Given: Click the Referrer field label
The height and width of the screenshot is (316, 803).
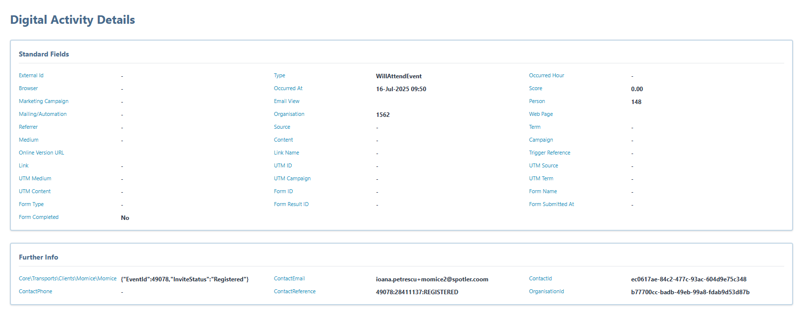Looking at the screenshot, I should (x=28, y=127).
